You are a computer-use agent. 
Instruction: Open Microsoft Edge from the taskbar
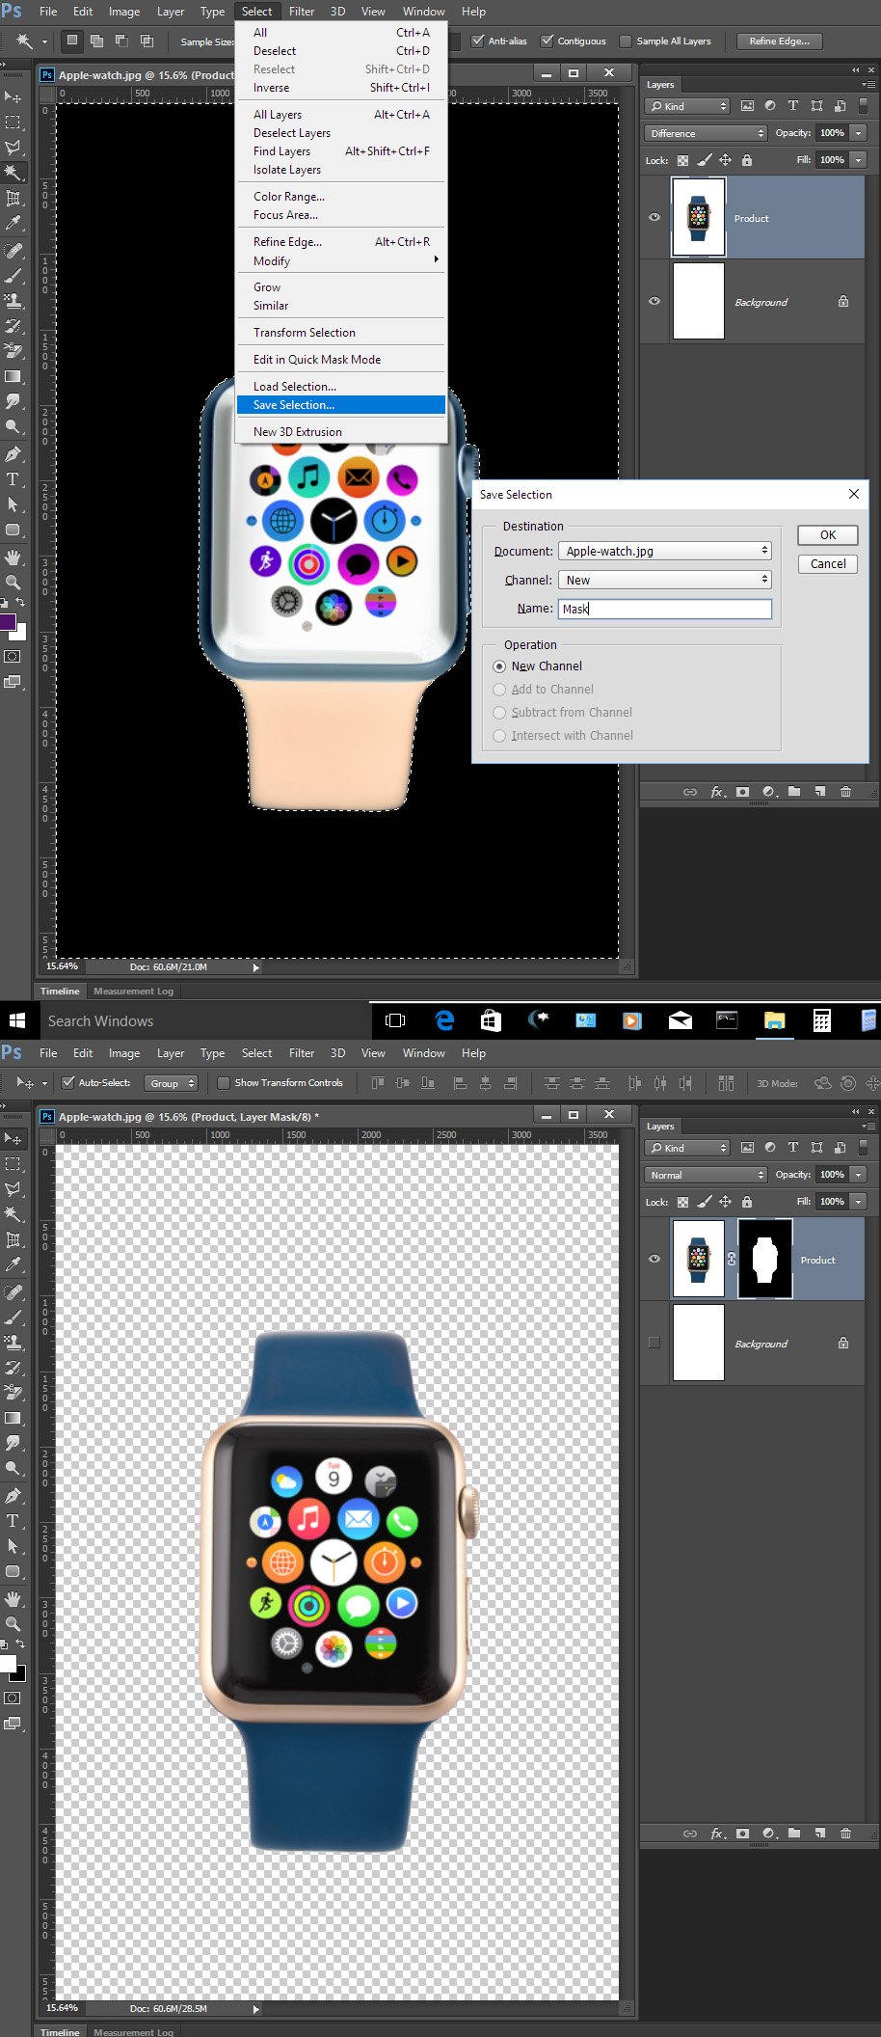tap(444, 1020)
